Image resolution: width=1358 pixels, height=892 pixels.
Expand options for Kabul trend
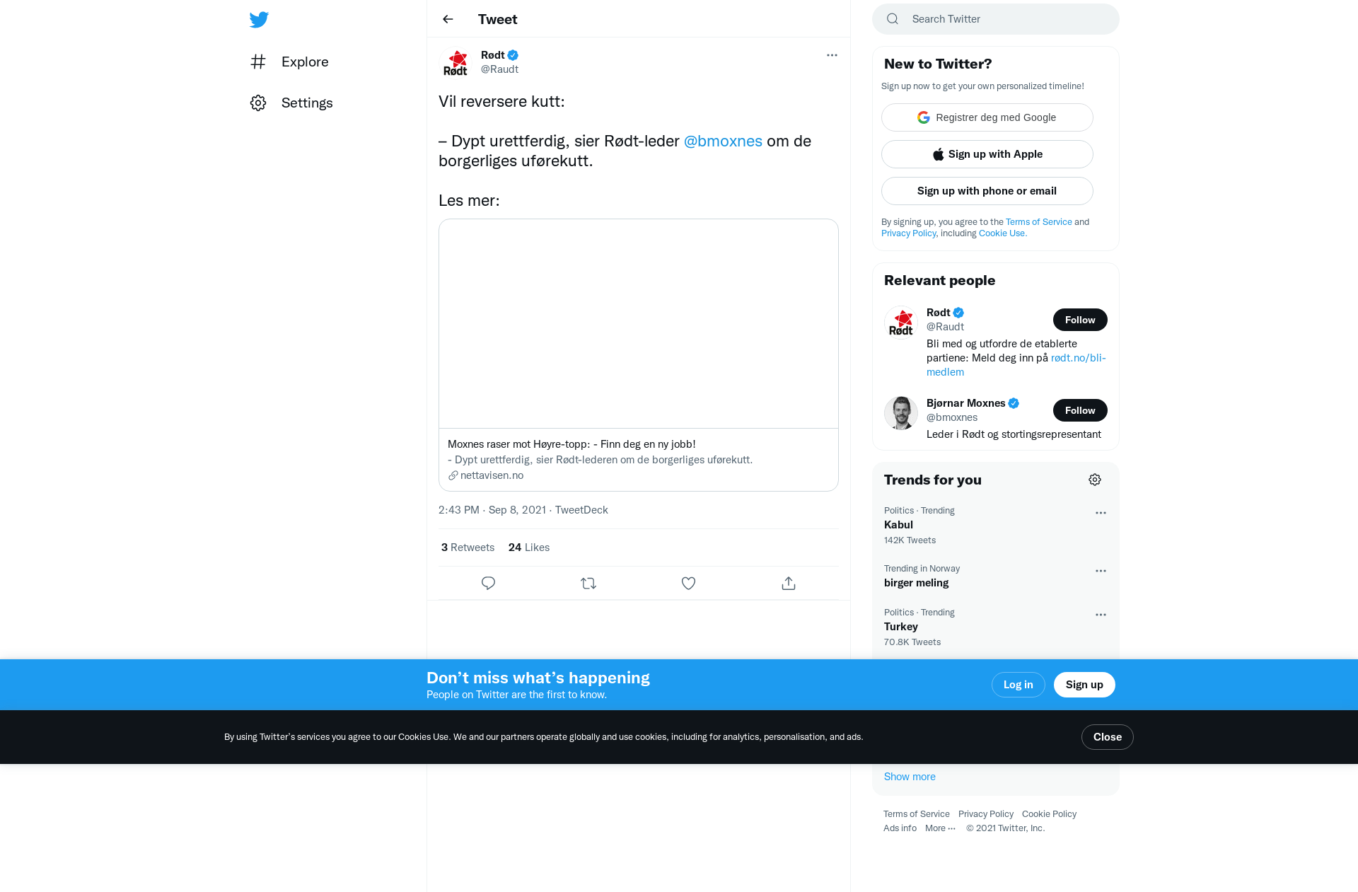pos(1101,513)
